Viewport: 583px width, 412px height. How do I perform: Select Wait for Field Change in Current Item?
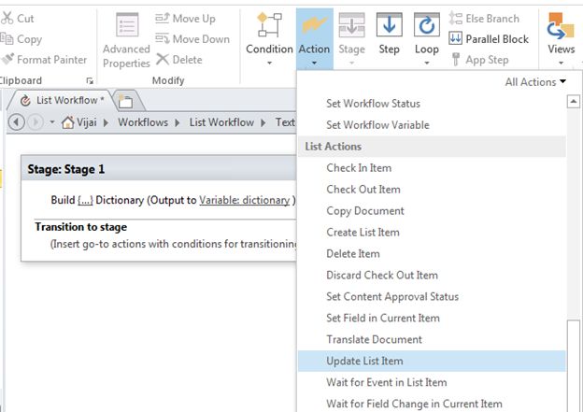point(432,404)
